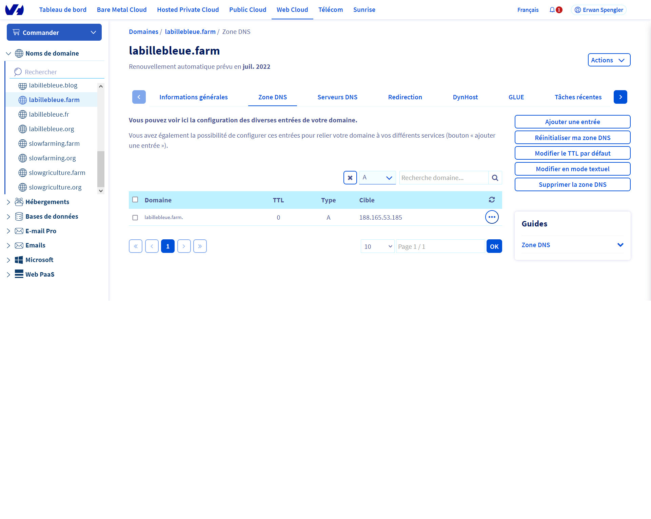The image size is (651, 519).
Task: Expand the Bases de données section
Action: [9, 217]
